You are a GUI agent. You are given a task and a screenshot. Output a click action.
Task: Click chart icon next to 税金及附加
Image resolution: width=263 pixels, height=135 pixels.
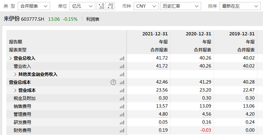click(x=122, y=98)
